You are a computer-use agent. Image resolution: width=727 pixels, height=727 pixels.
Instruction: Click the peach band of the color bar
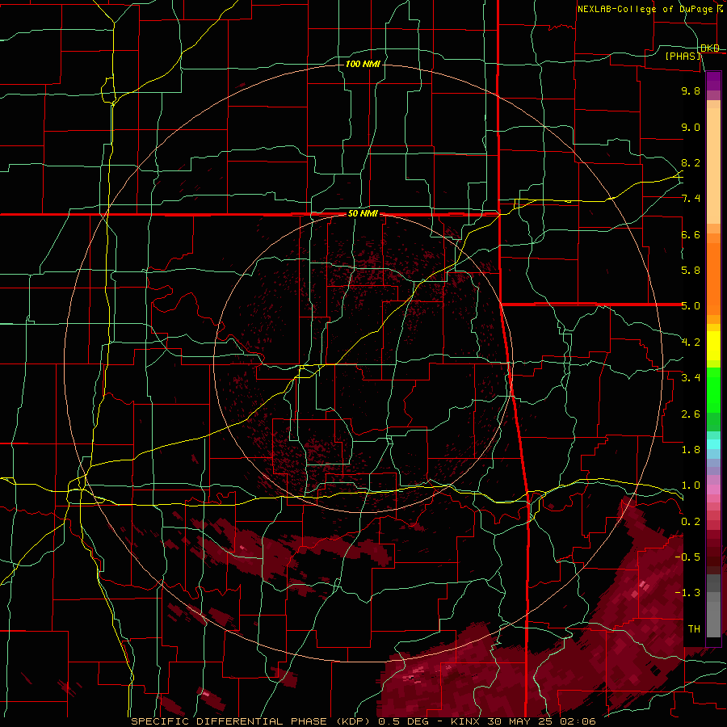713,166
